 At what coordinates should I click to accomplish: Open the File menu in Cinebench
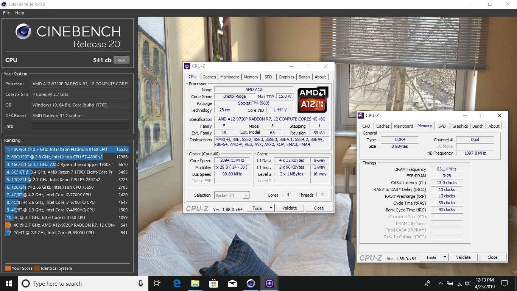tap(6, 13)
